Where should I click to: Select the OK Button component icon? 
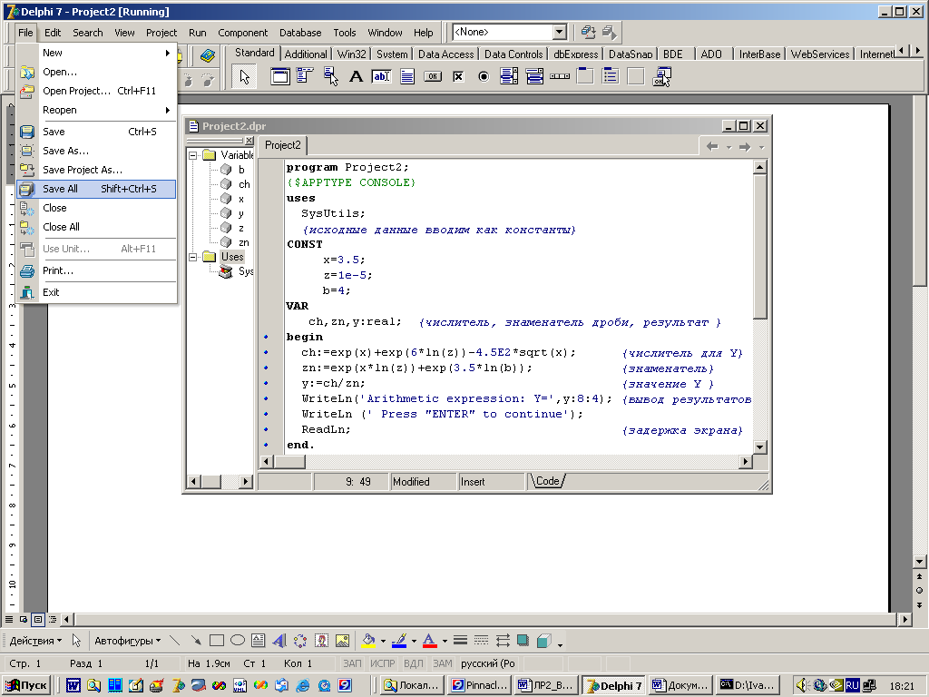[433, 76]
